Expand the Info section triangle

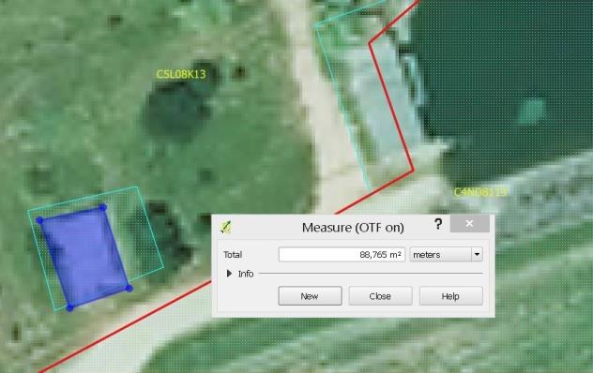pyautogui.click(x=229, y=274)
